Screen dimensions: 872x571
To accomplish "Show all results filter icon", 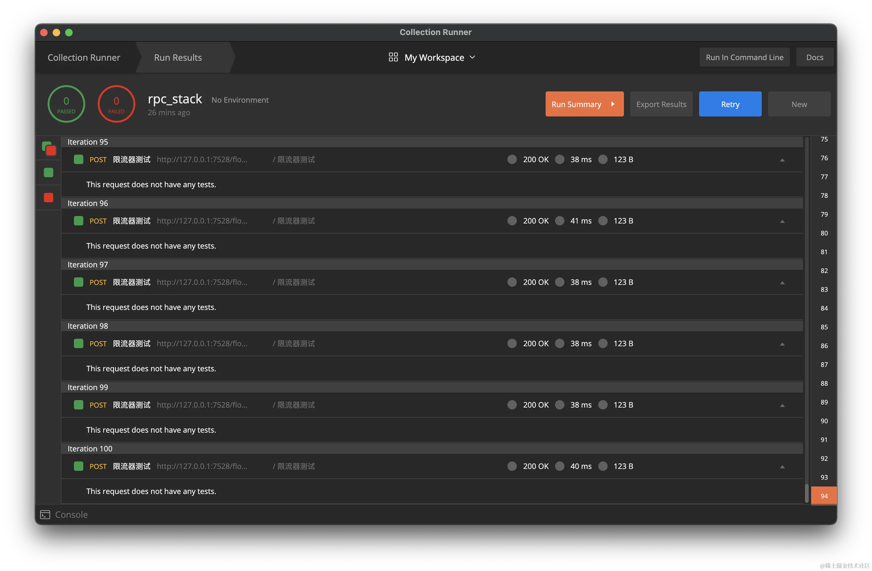I will (49, 148).
